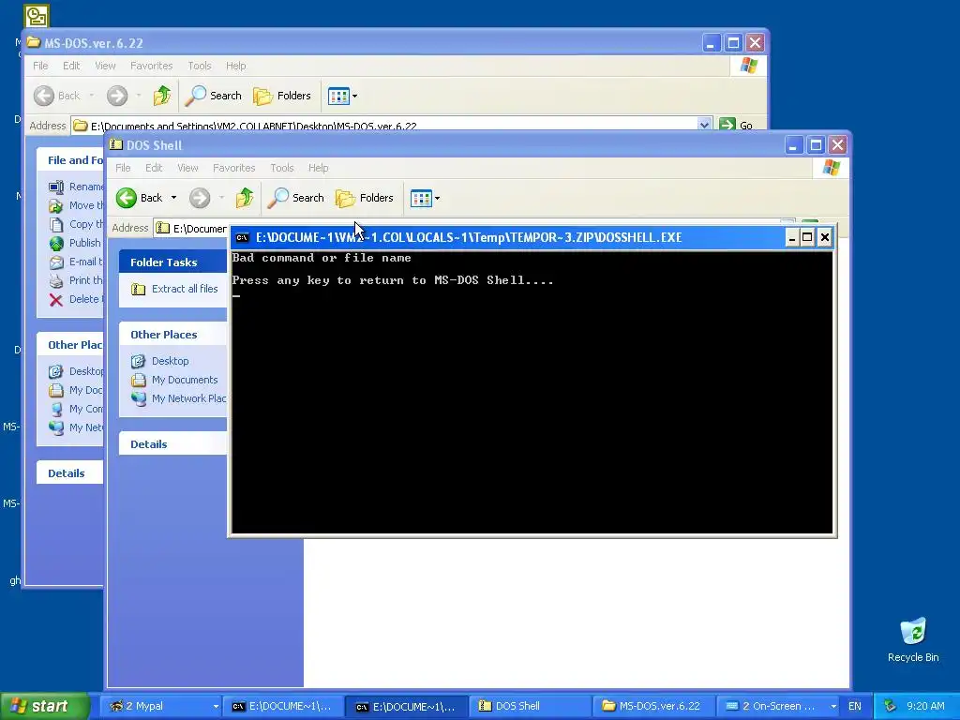Click console system icon in DOSSHELL.EXE title bar
The width and height of the screenshot is (960, 720).
coord(243,237)
